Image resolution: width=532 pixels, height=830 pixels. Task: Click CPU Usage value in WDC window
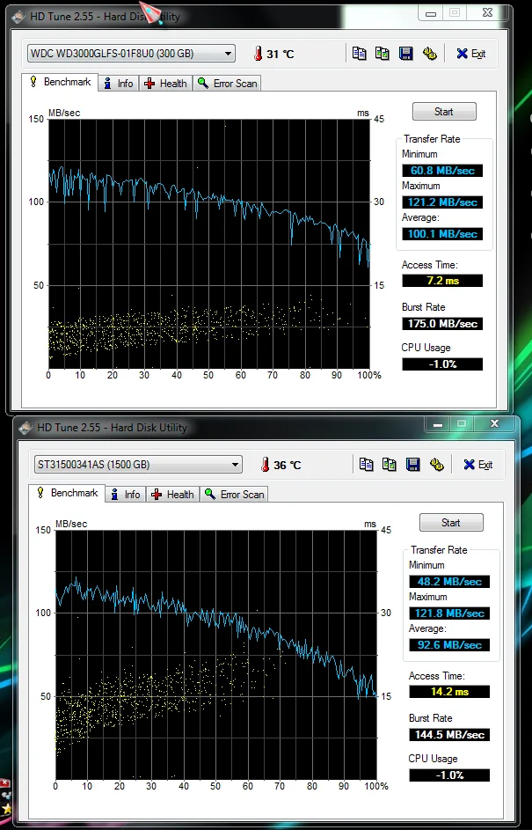[442, 364]
